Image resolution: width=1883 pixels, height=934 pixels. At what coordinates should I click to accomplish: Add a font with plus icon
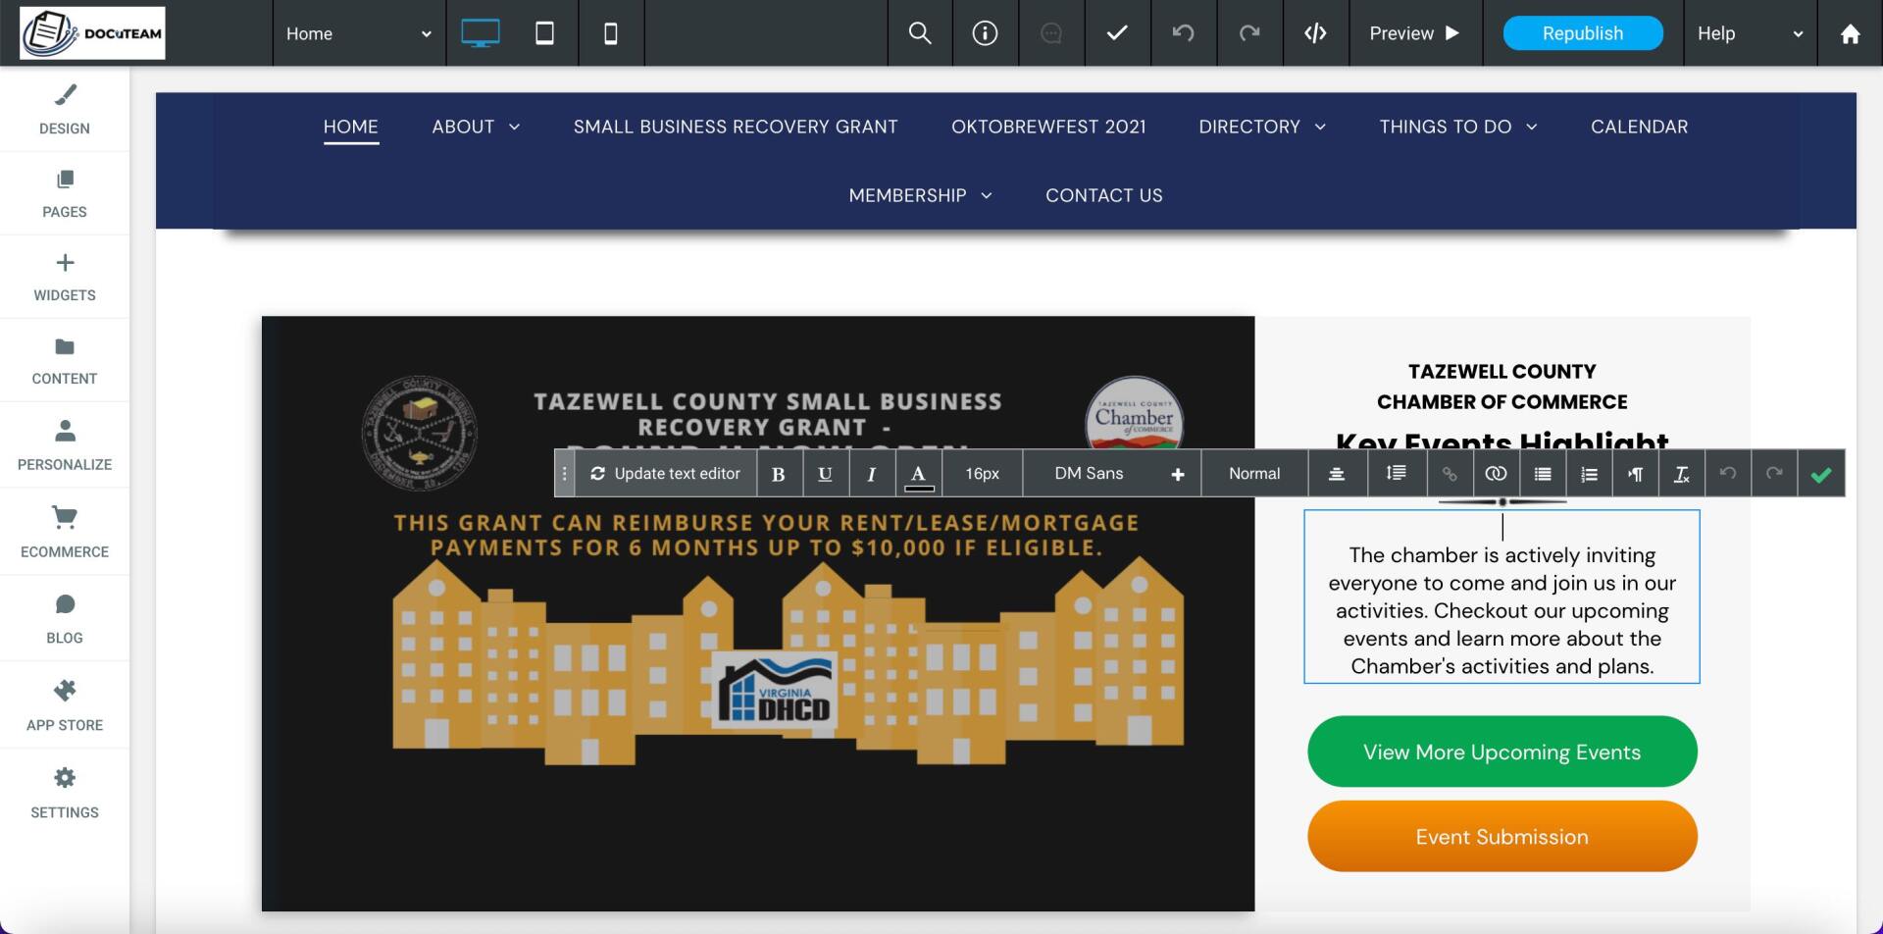click(x=1178, y=474)
